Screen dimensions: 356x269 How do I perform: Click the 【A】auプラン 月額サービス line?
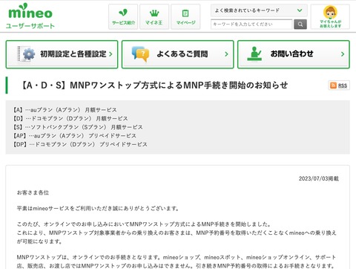click(65, 110)
